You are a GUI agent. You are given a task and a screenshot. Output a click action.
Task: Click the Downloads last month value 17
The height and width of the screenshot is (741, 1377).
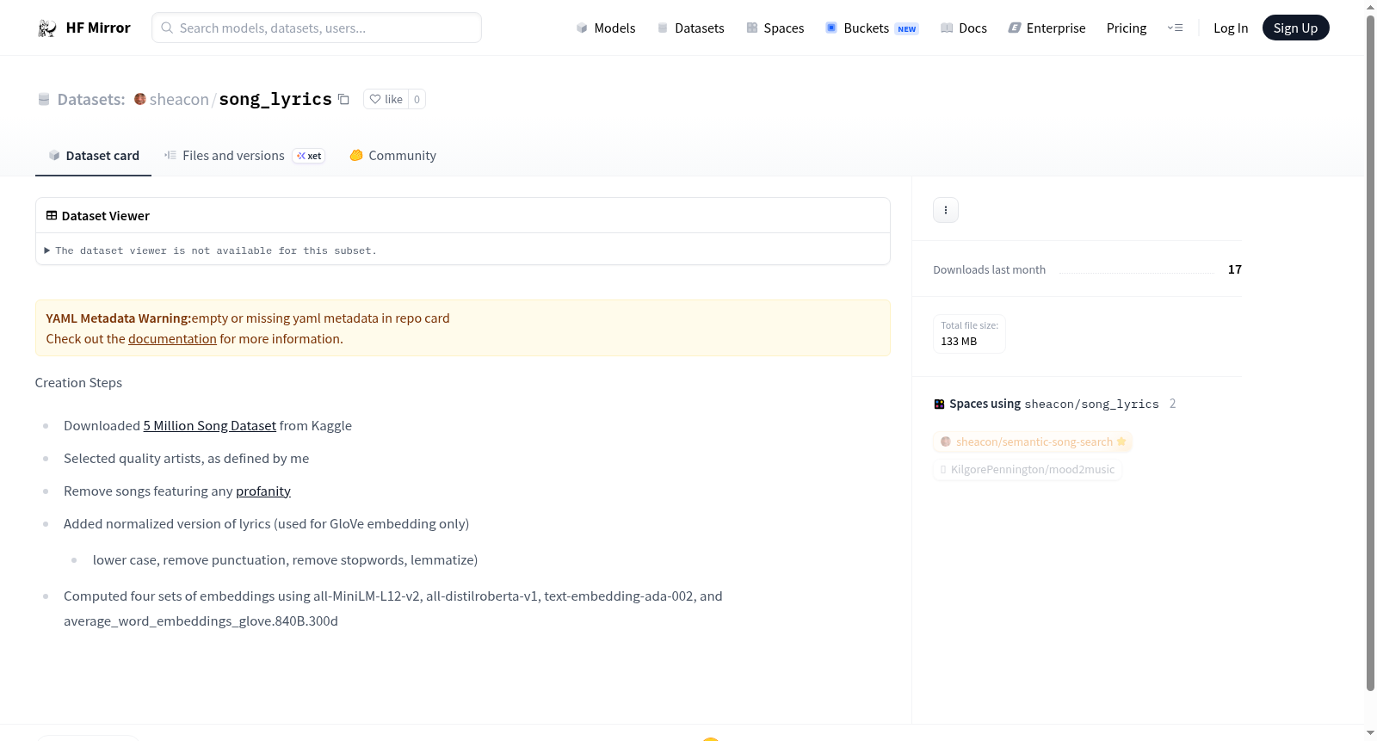tap(1235, 269)
